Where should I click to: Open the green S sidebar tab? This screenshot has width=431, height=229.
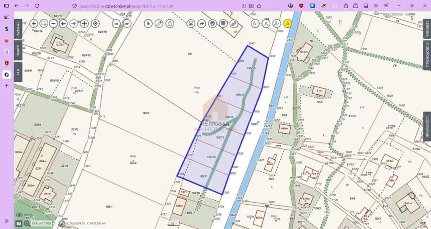point(7,29)
